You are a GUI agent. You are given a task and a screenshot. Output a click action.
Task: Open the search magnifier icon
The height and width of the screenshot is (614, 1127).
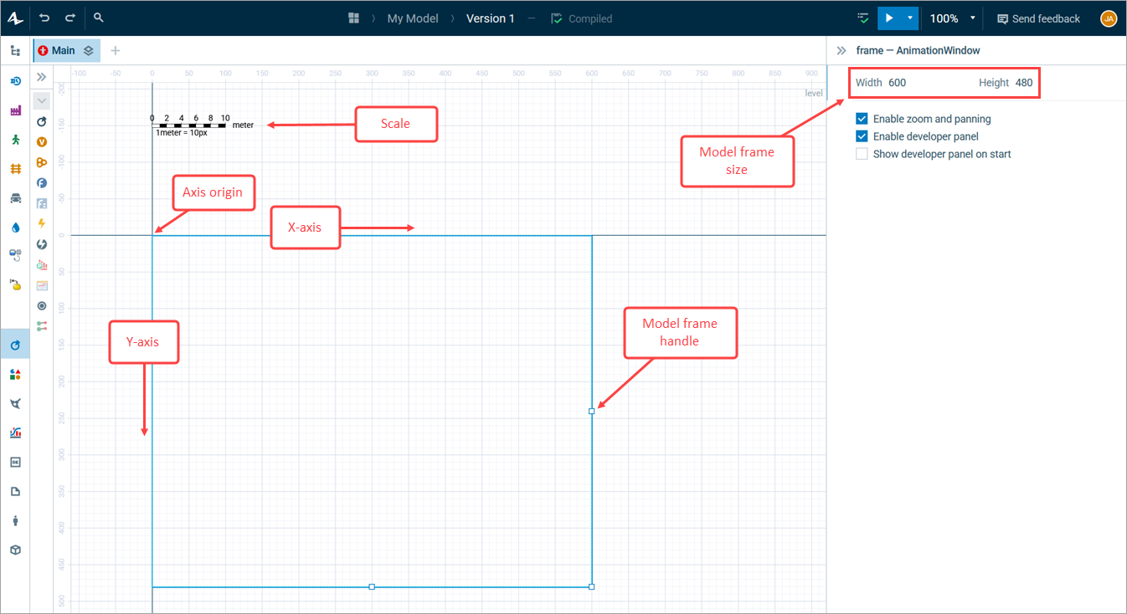coord(98,18)
